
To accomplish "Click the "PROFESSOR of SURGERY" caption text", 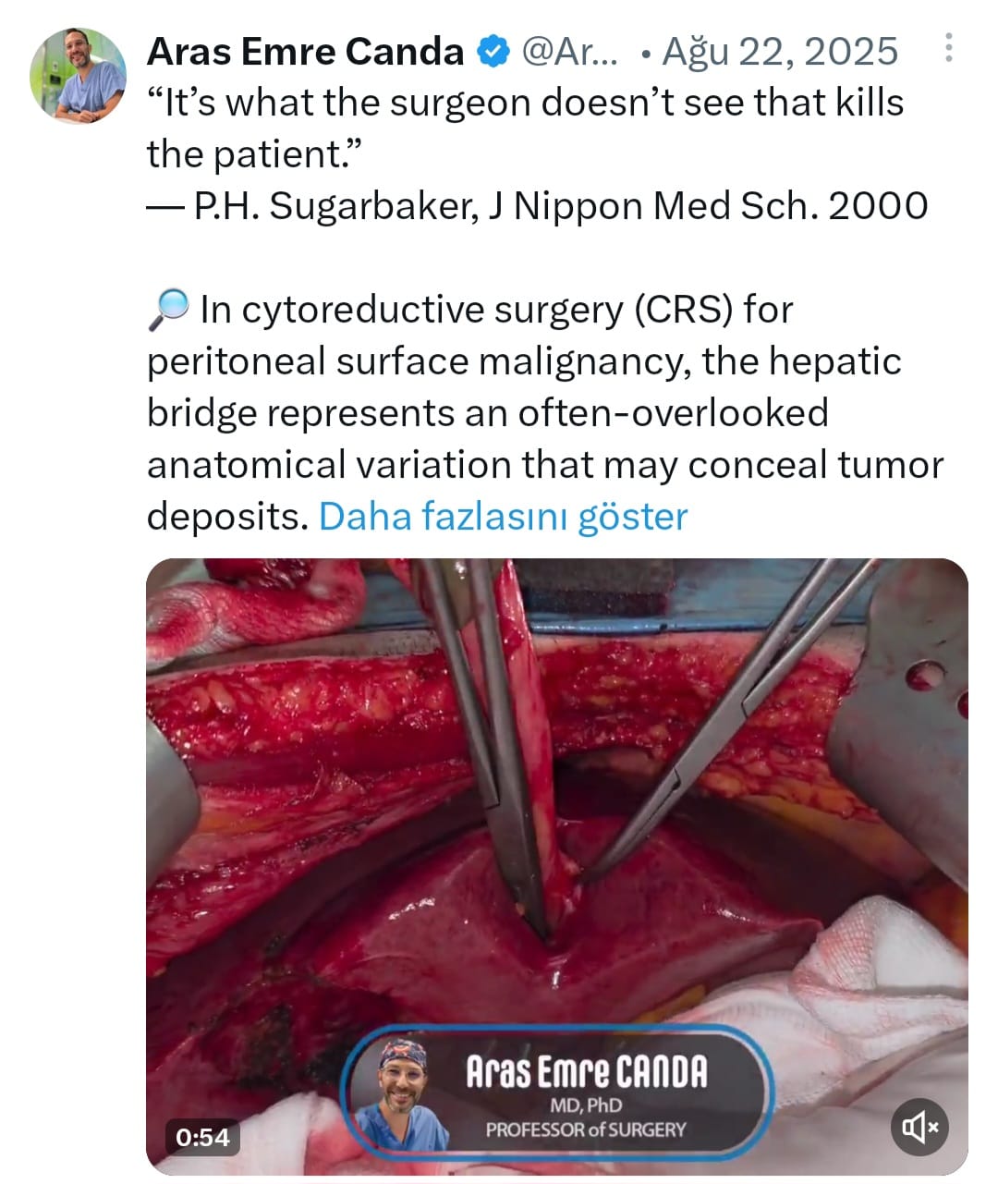I will (x=586, y=1129).
